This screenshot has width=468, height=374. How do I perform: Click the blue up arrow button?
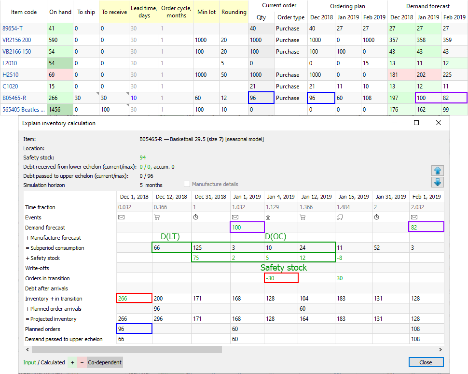[439, 171]
